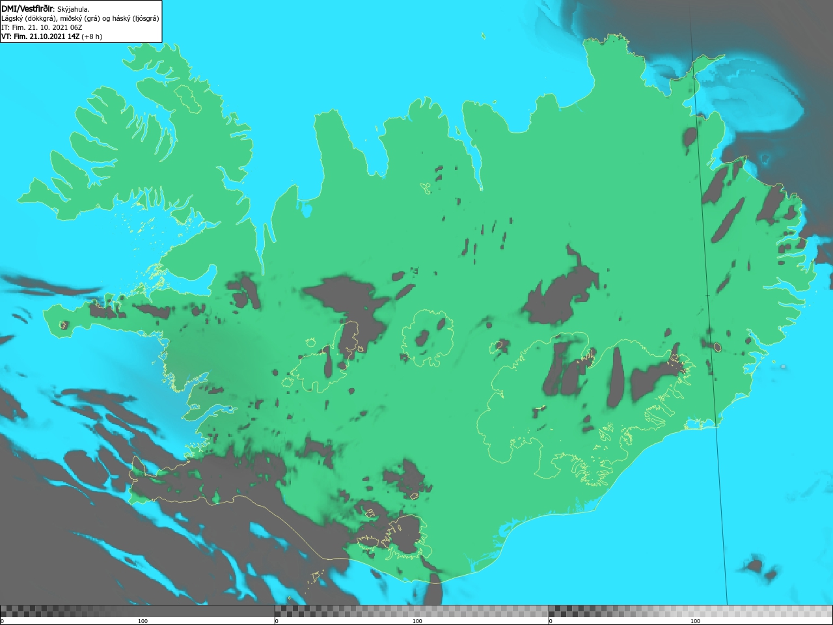This screenshot has height=625, width=833.
Task: Click the medium gray mid-cloud color scale bar
Action: (x=411, y=611)
